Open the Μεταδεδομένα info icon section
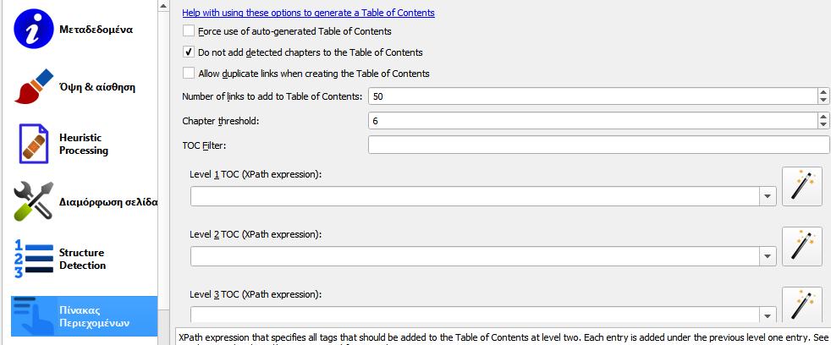The width and height of the screenshot is (831, 345). pyautogui.click(x=33, y=29)
